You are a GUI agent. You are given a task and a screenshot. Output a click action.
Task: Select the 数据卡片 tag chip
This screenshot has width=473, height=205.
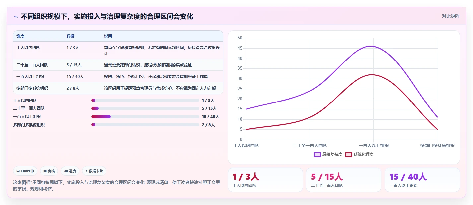coord(94,171)
